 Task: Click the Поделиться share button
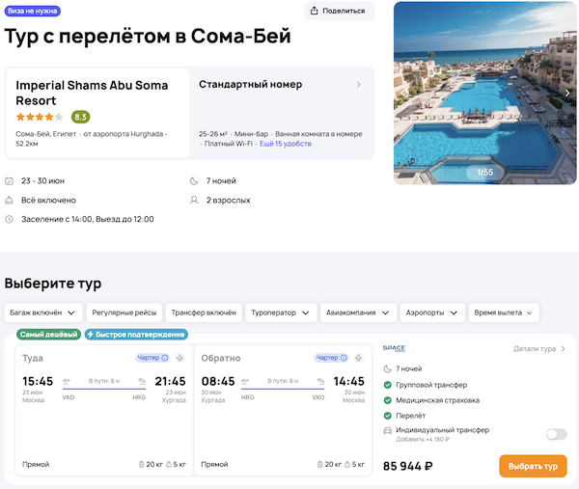tap(339, 11)
